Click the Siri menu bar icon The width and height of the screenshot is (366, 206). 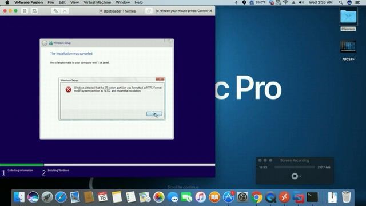click(x=349, y=2)
